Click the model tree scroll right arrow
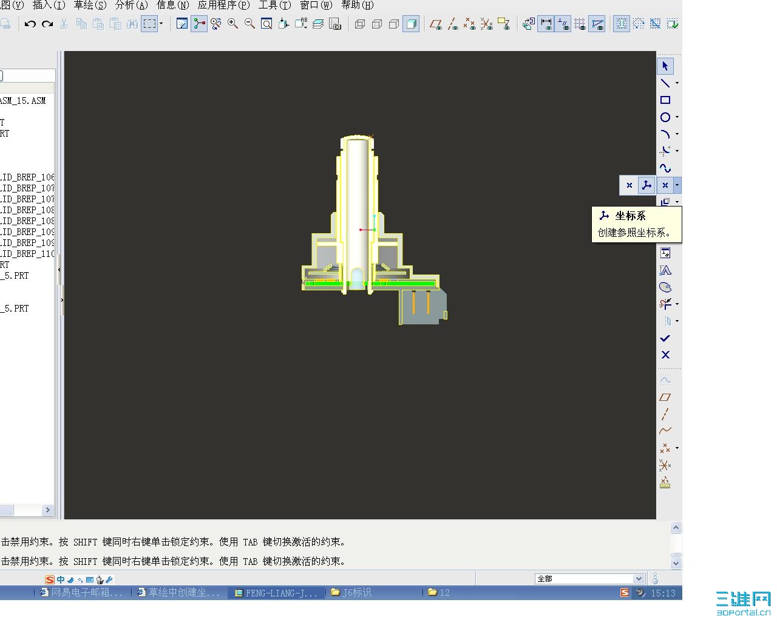Screen dimensions: 777x622 pos(48,510)
